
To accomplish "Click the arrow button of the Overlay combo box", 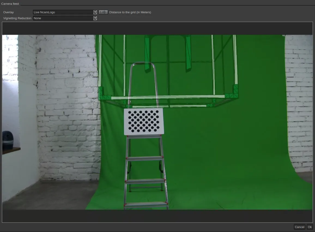I will [95, 12].
